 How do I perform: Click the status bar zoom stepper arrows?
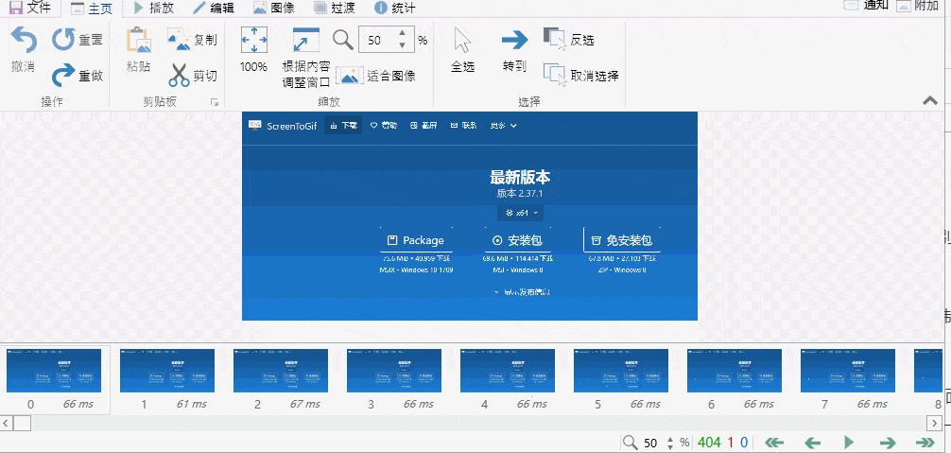coord(670,443)
